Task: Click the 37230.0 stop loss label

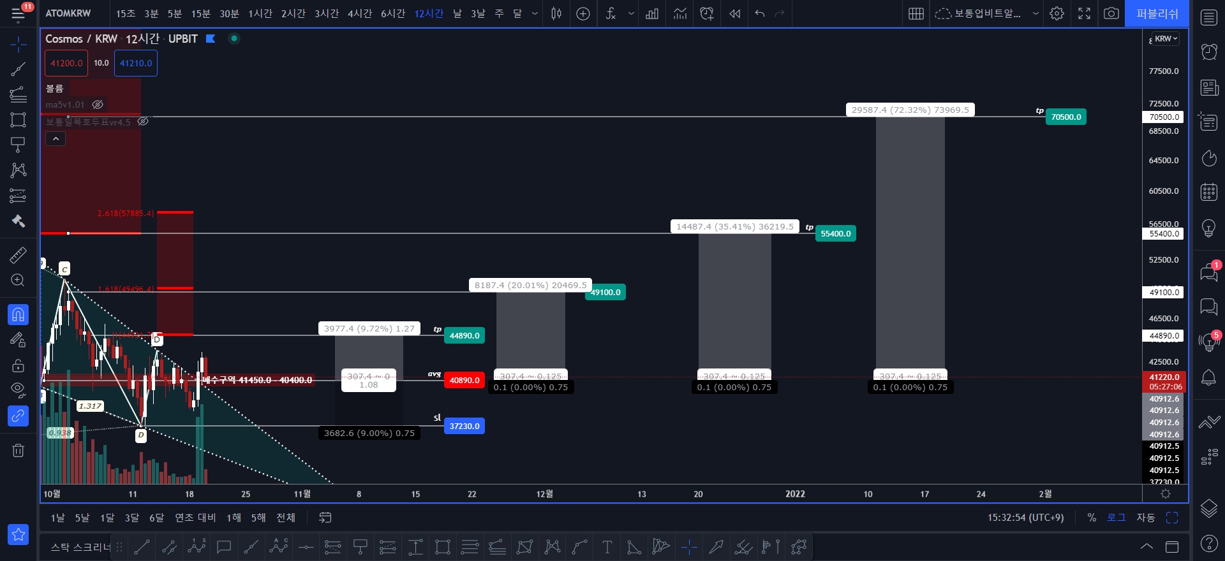Action: tap(464, 426)
